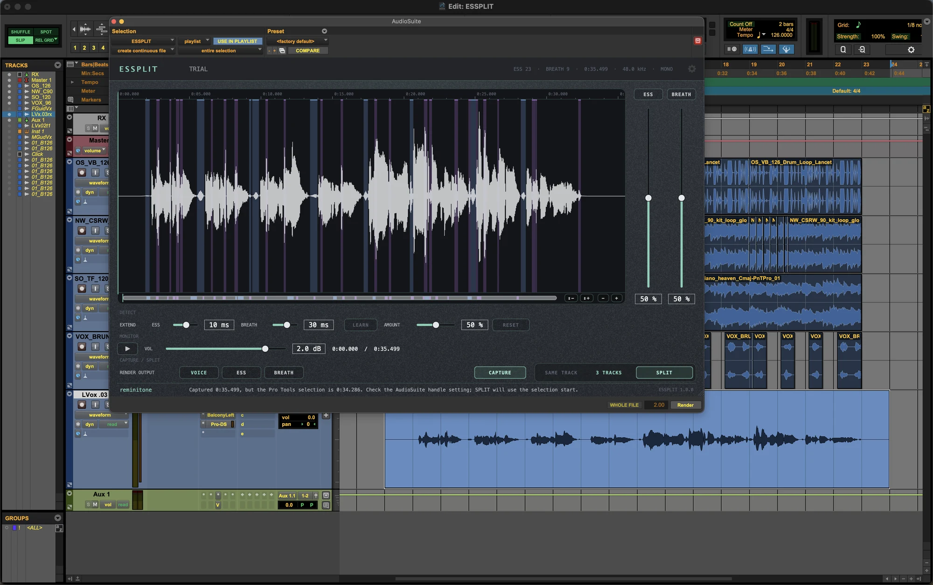This screenshot has width=933, height=585.
Task: Click the track height zoom icon
Action: 102,29
